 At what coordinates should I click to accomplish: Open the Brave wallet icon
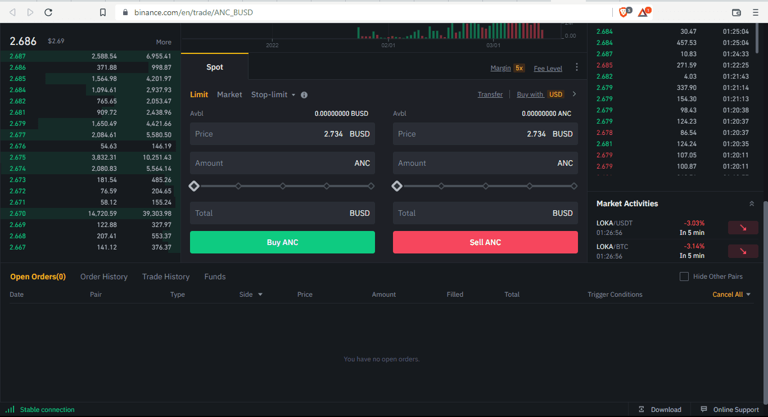pyautogui.click(x=737, y=12)
